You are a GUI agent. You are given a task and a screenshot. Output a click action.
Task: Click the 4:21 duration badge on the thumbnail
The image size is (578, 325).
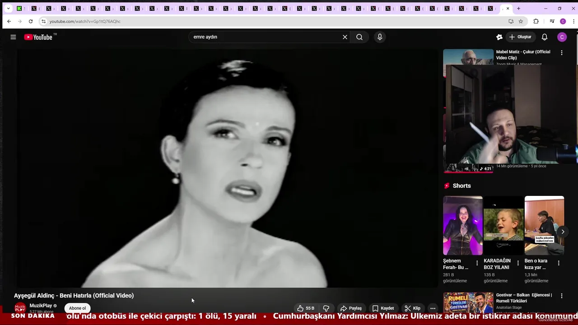pos(485,168)
